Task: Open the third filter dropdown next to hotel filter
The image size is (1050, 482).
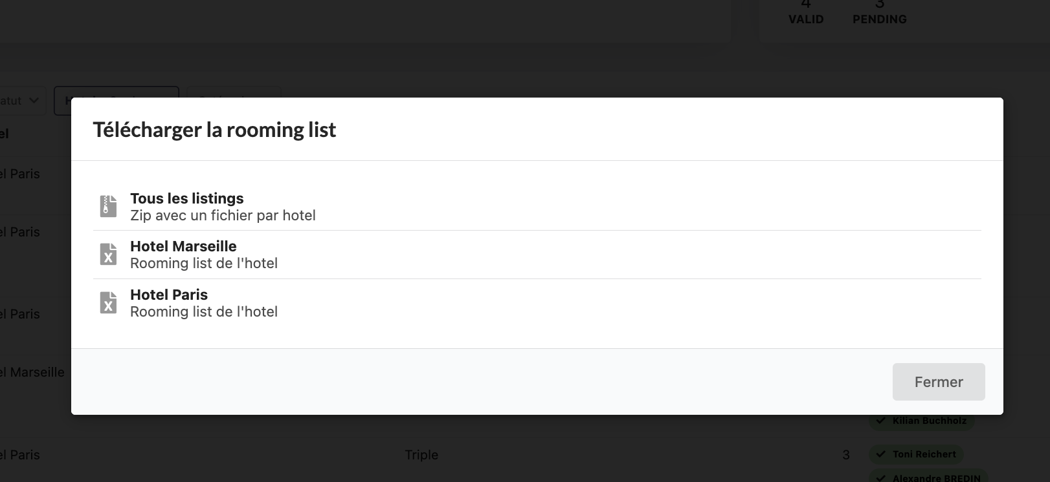Action: [234, 92]
